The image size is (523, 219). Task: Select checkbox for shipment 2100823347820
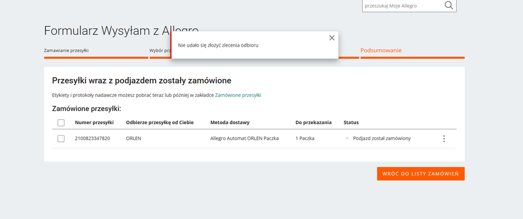point(61,138)
